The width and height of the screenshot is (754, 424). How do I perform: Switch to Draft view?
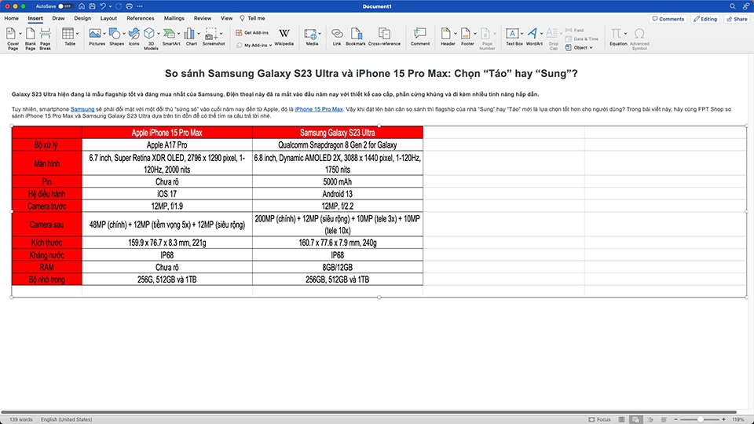664,419
